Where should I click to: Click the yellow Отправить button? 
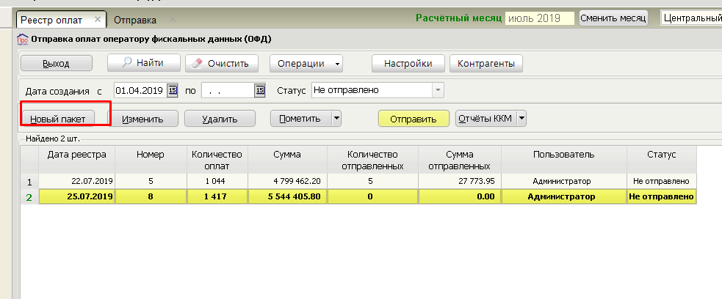tap(414, 119)
